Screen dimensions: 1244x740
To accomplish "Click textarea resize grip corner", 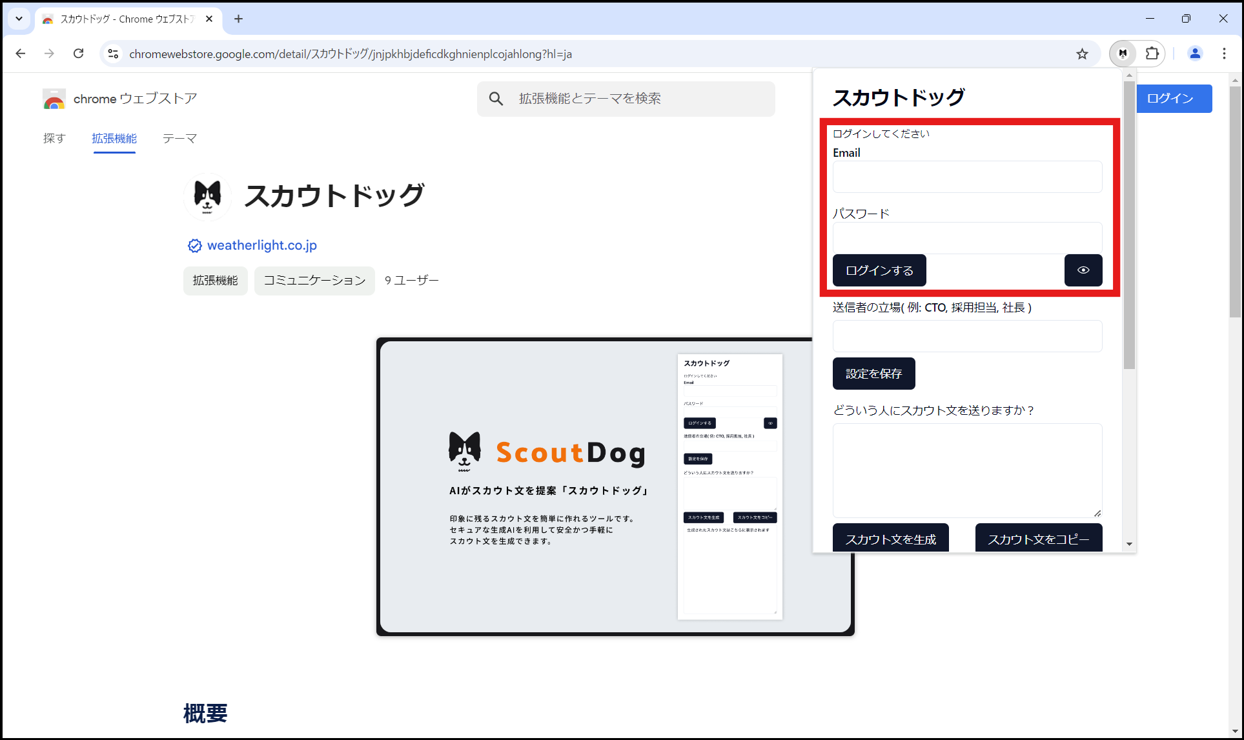I will pyautogui.click(x=1097, y=513).
